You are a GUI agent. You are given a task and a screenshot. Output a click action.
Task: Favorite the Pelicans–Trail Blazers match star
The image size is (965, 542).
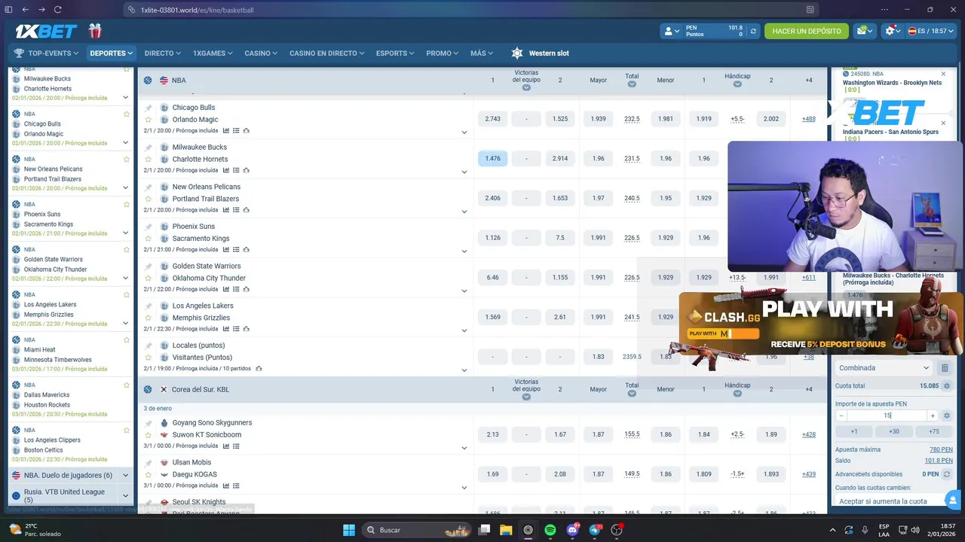tap(149, 199)
